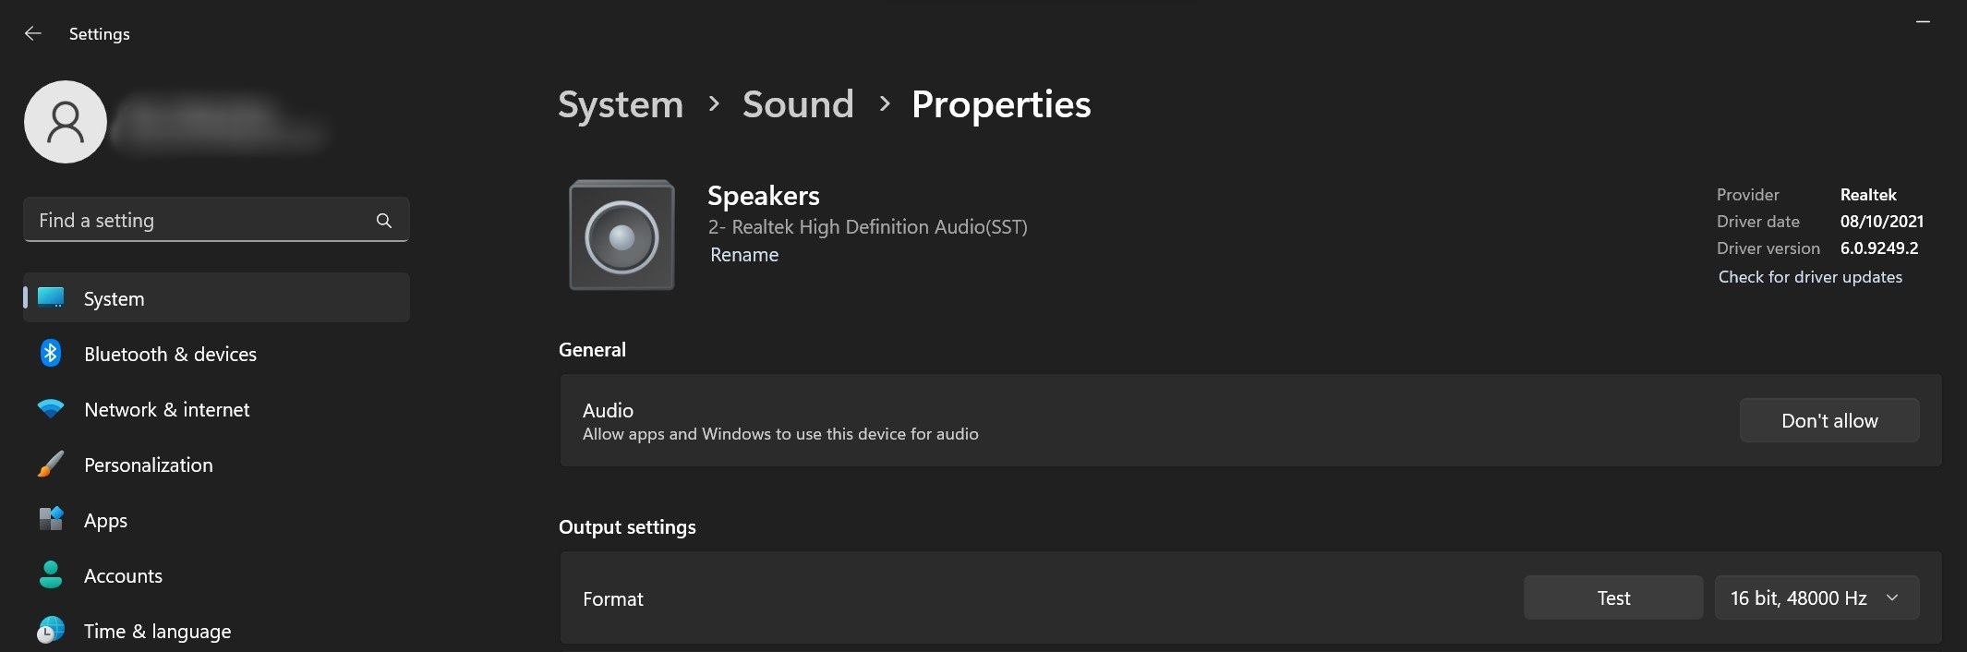Screen dimensions: 1967x652
Task: Click the Time & language clock icon
Action: [51, 631]
